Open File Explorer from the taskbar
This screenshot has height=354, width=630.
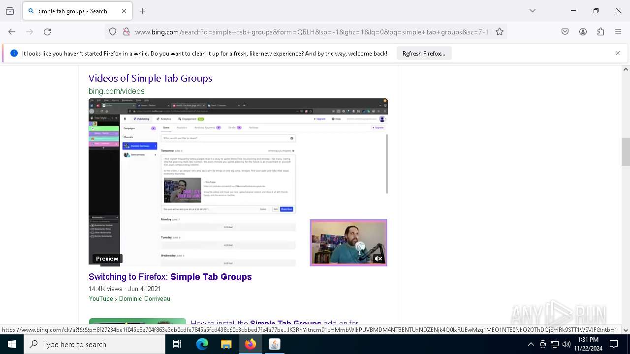[x=226, y=344]
